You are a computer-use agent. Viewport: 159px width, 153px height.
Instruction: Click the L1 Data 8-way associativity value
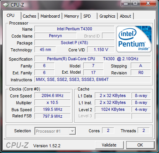point(141,95)
